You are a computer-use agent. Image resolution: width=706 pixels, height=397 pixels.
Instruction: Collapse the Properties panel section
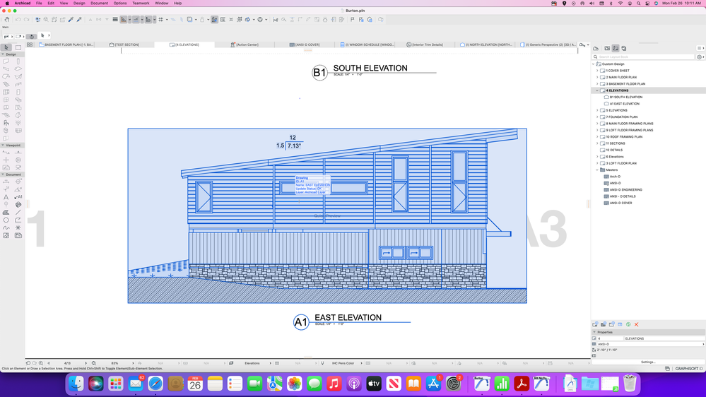tap(594, 332)
